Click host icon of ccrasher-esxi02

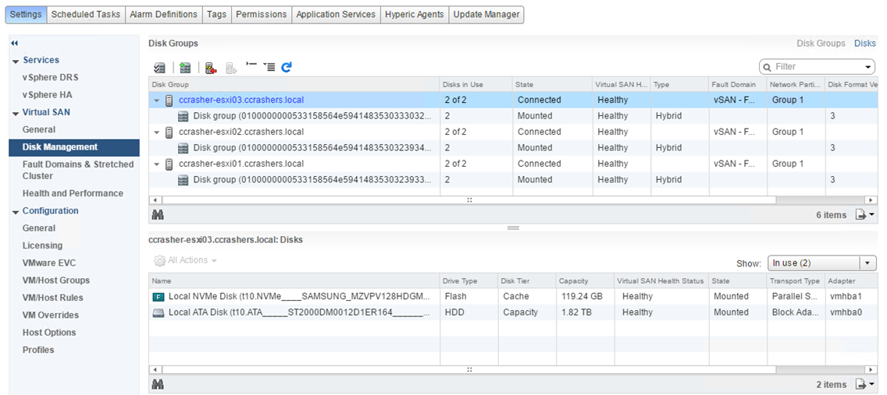click(169, 132)
